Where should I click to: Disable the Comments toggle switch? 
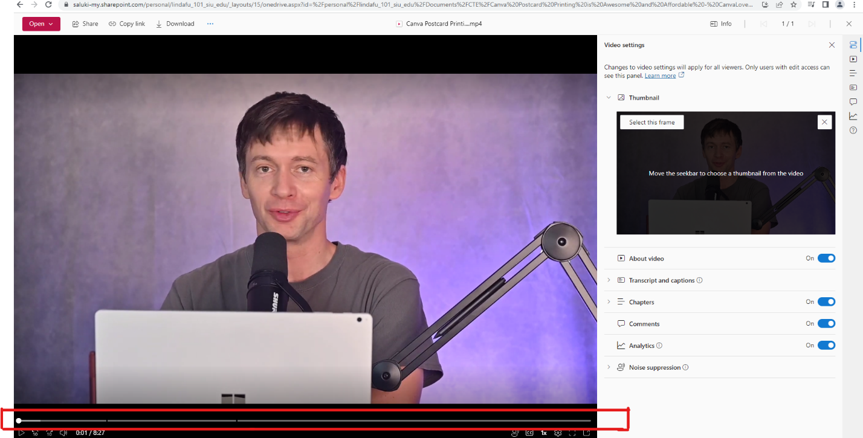pos(826,323)
